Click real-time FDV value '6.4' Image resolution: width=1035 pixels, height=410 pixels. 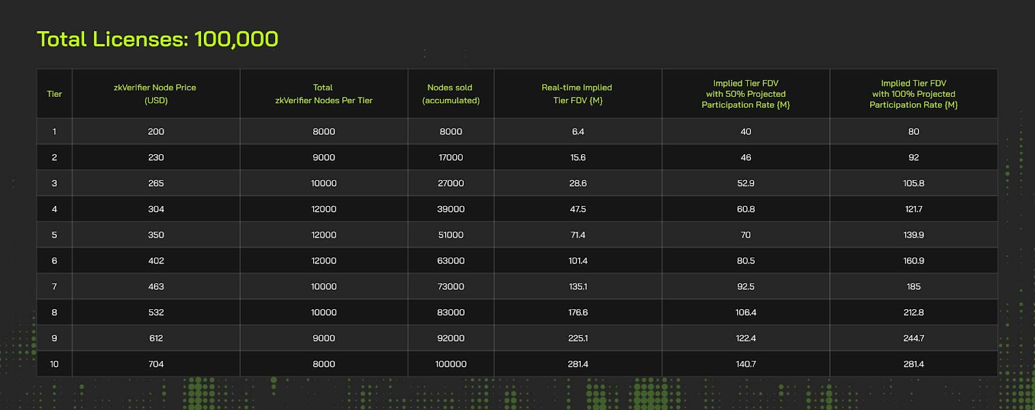[x=578, y=131]
